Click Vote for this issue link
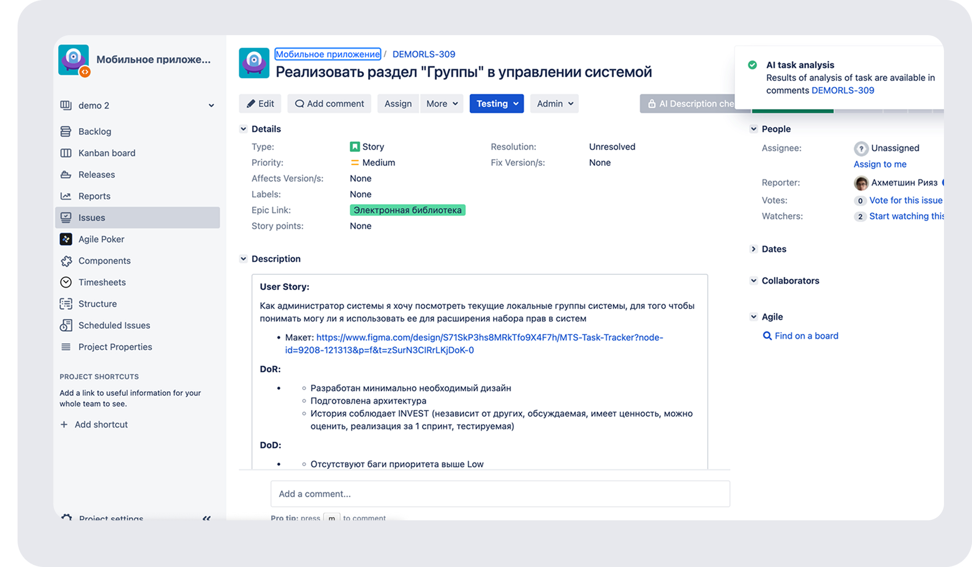972x567 pixels. (906, 201)
